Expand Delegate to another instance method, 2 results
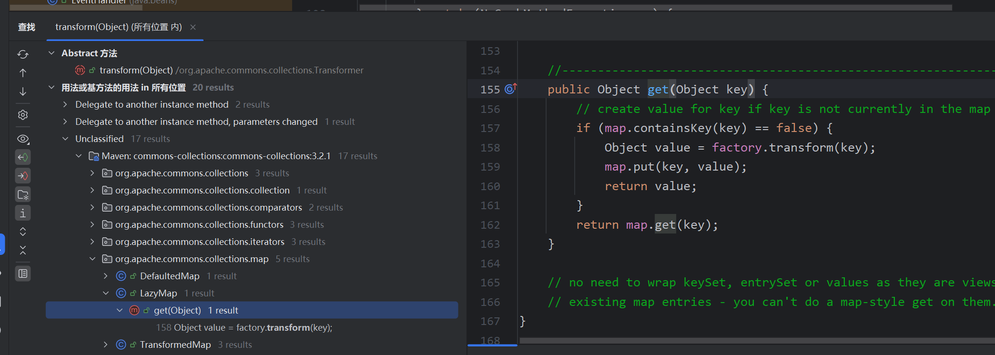The height and width of the screenshot is (355, 995). pyautogui.click(x=65, y=104)
